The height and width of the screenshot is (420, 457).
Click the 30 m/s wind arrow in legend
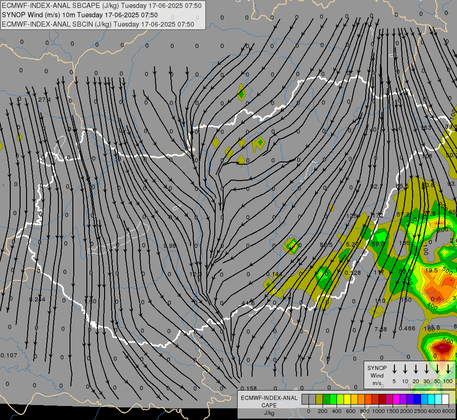[426, 369]
